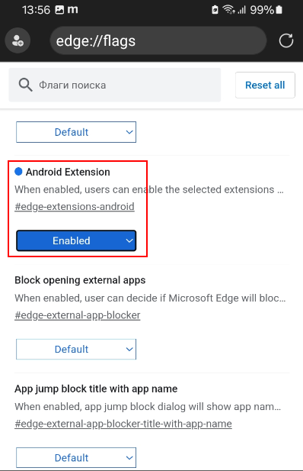Viewport: 303px width, 471px height.
Task: Follow the #edge-external-app-blocker link
Action: 78,315
